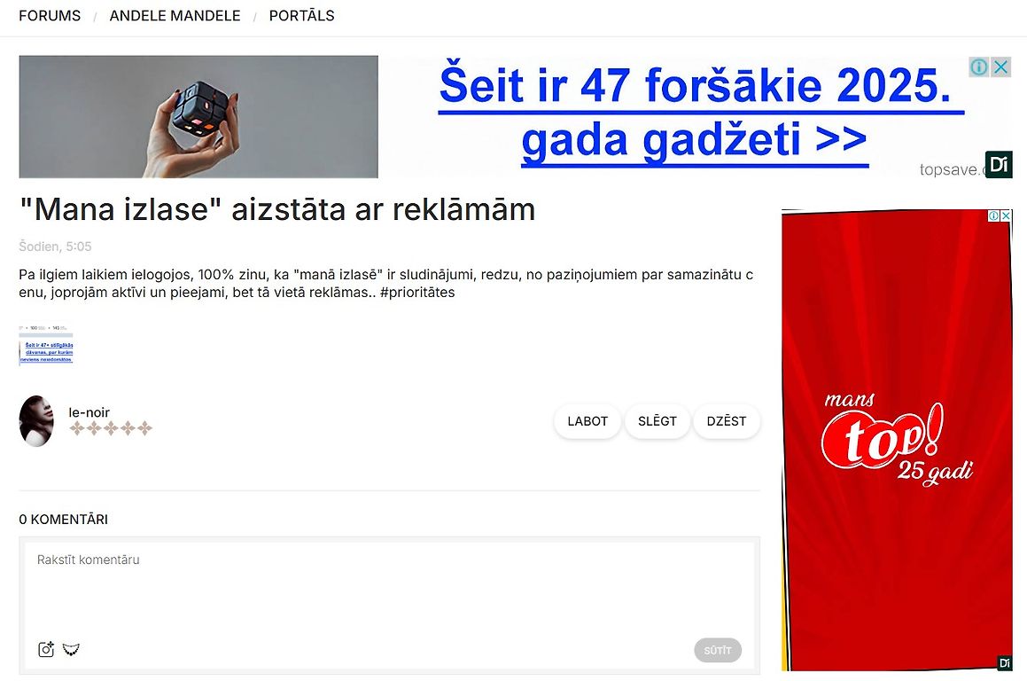Click the SLĒGT button
1027x681 pixels.
coord(657,421)
